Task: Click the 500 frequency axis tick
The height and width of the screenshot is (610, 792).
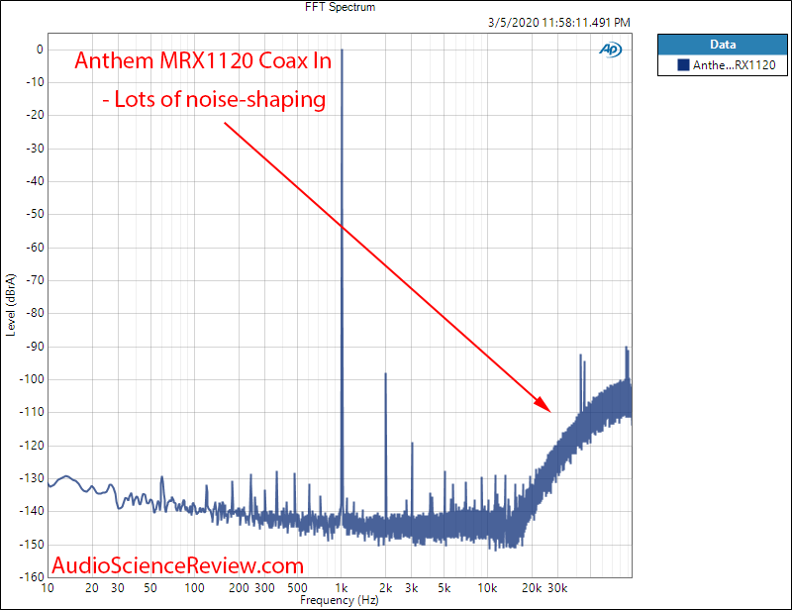Action: [x=298, y=588]
